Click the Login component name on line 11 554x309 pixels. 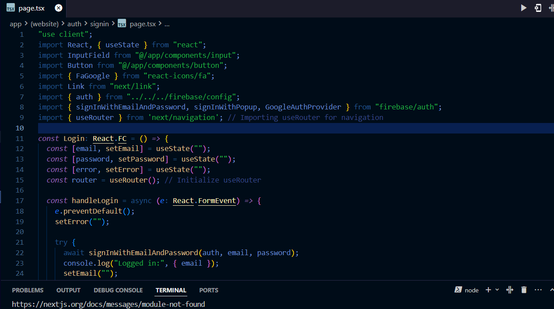(x=74, y=138)
